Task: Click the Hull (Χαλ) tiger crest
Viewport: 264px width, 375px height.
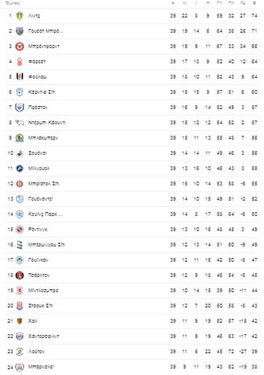Action: 20,321
